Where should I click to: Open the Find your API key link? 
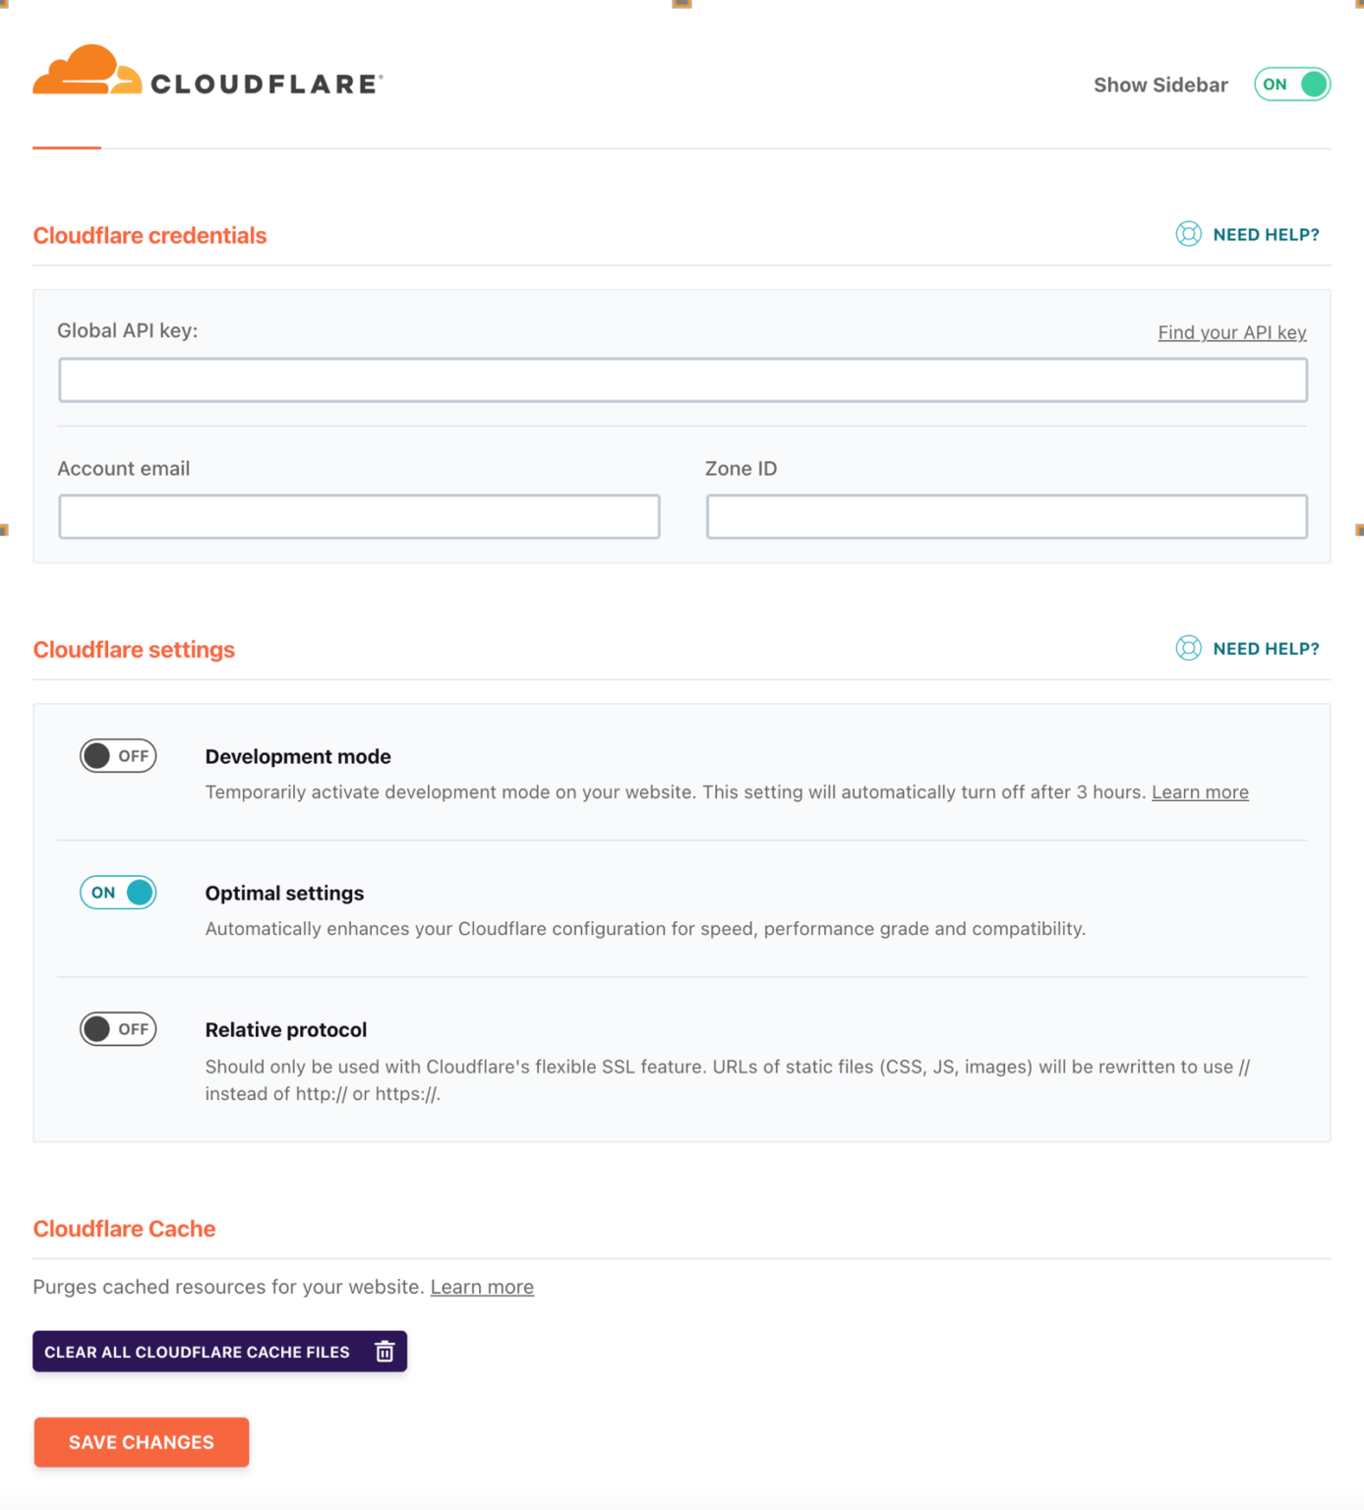point(1231,332)
